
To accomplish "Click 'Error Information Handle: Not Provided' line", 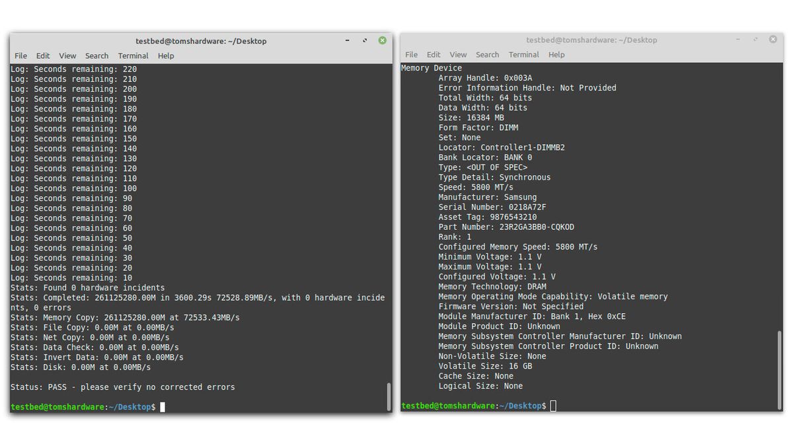I will [x=527, y=88].
